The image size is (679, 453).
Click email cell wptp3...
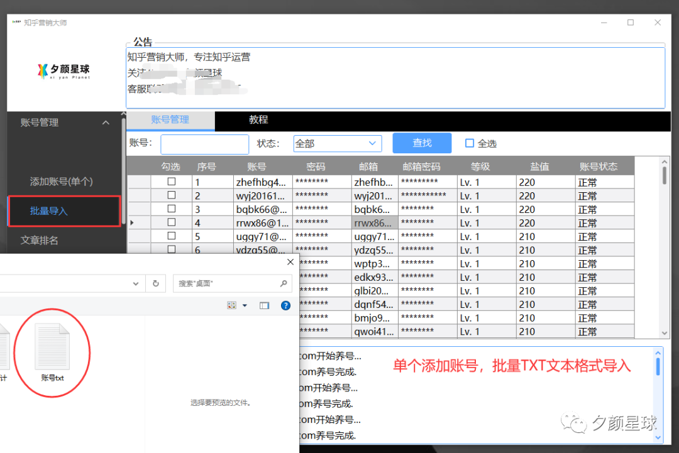tap(375, 263)
